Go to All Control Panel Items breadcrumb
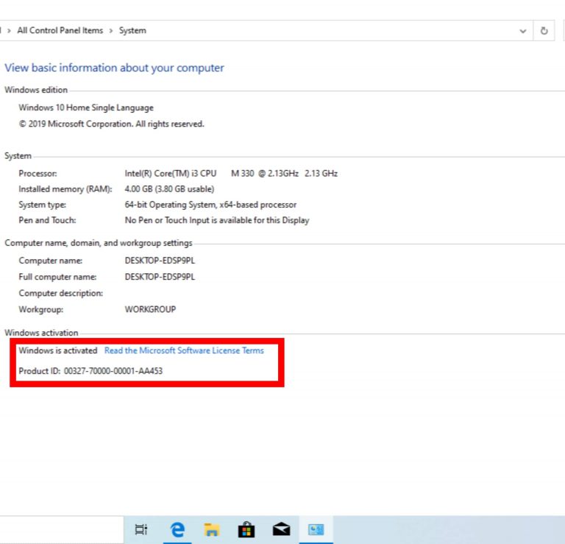The height and width of the screenshot is (544, 565). click(60, 30)
